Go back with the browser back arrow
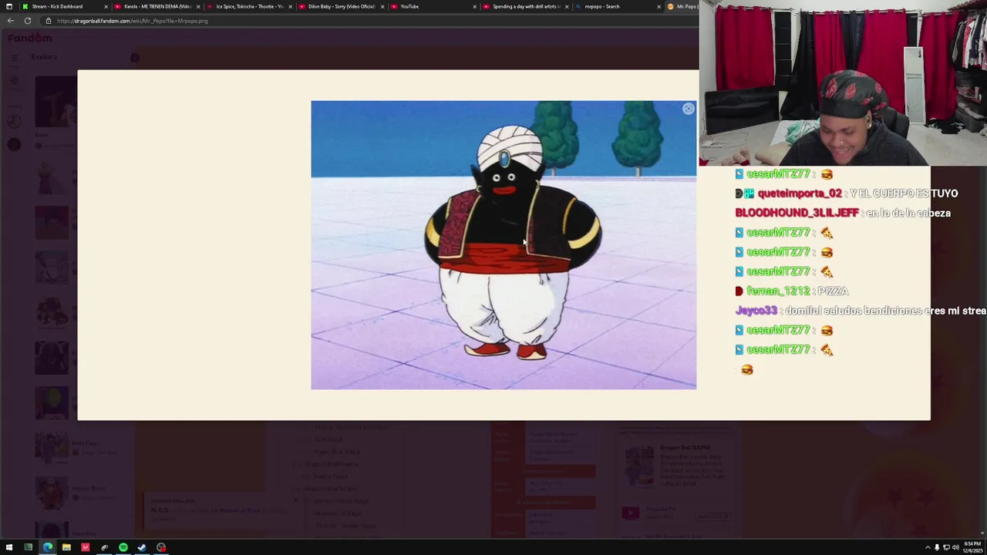 pos(10,21)
